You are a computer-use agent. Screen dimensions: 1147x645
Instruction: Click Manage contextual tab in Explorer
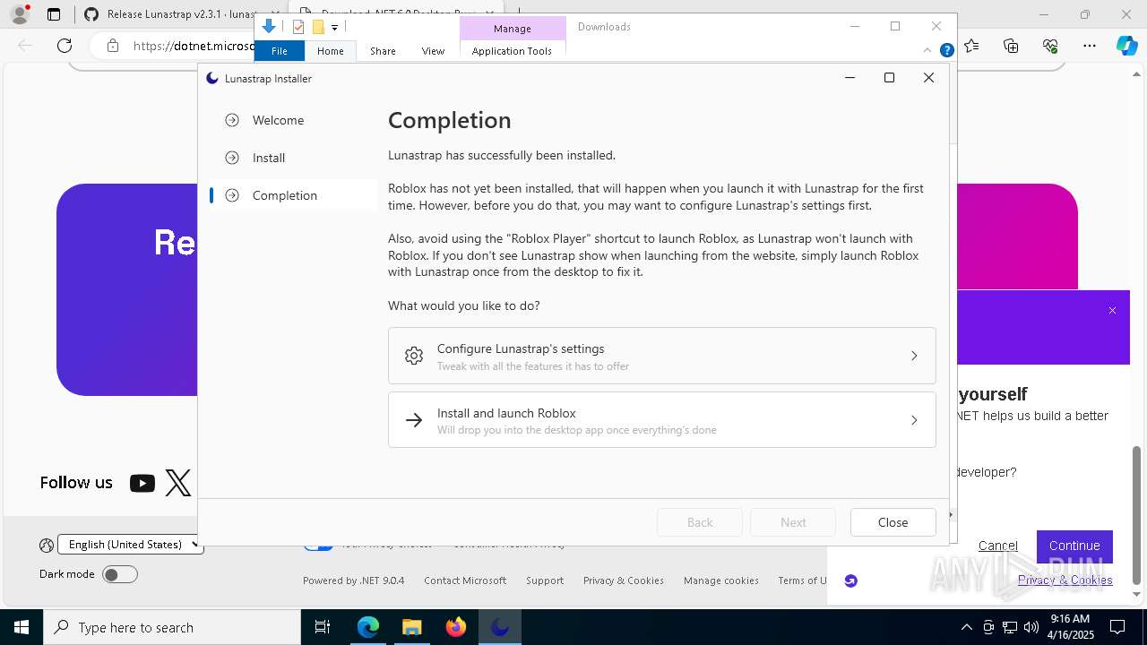[x=513, y=29]
